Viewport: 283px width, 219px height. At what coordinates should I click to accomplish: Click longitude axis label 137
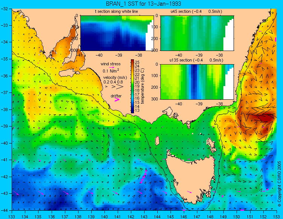coord(65,216)
